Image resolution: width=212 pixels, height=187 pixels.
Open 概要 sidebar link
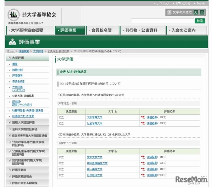pyautogui.click(x=15, y=64)
